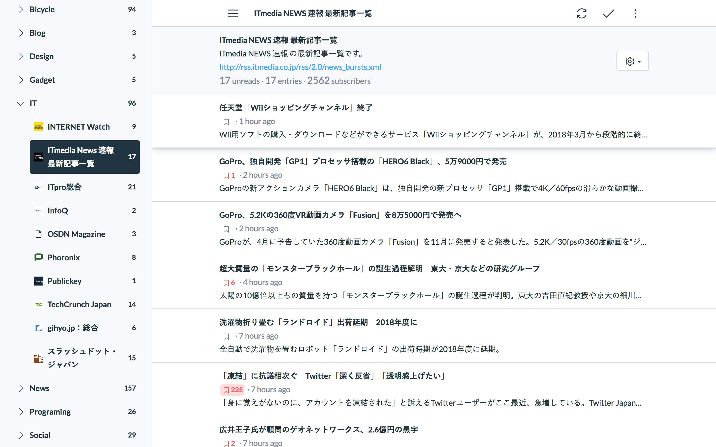Image resolution: width=716 pixels, height=447 pixels.
Task: Expand the News category
Action: point(21,388)
